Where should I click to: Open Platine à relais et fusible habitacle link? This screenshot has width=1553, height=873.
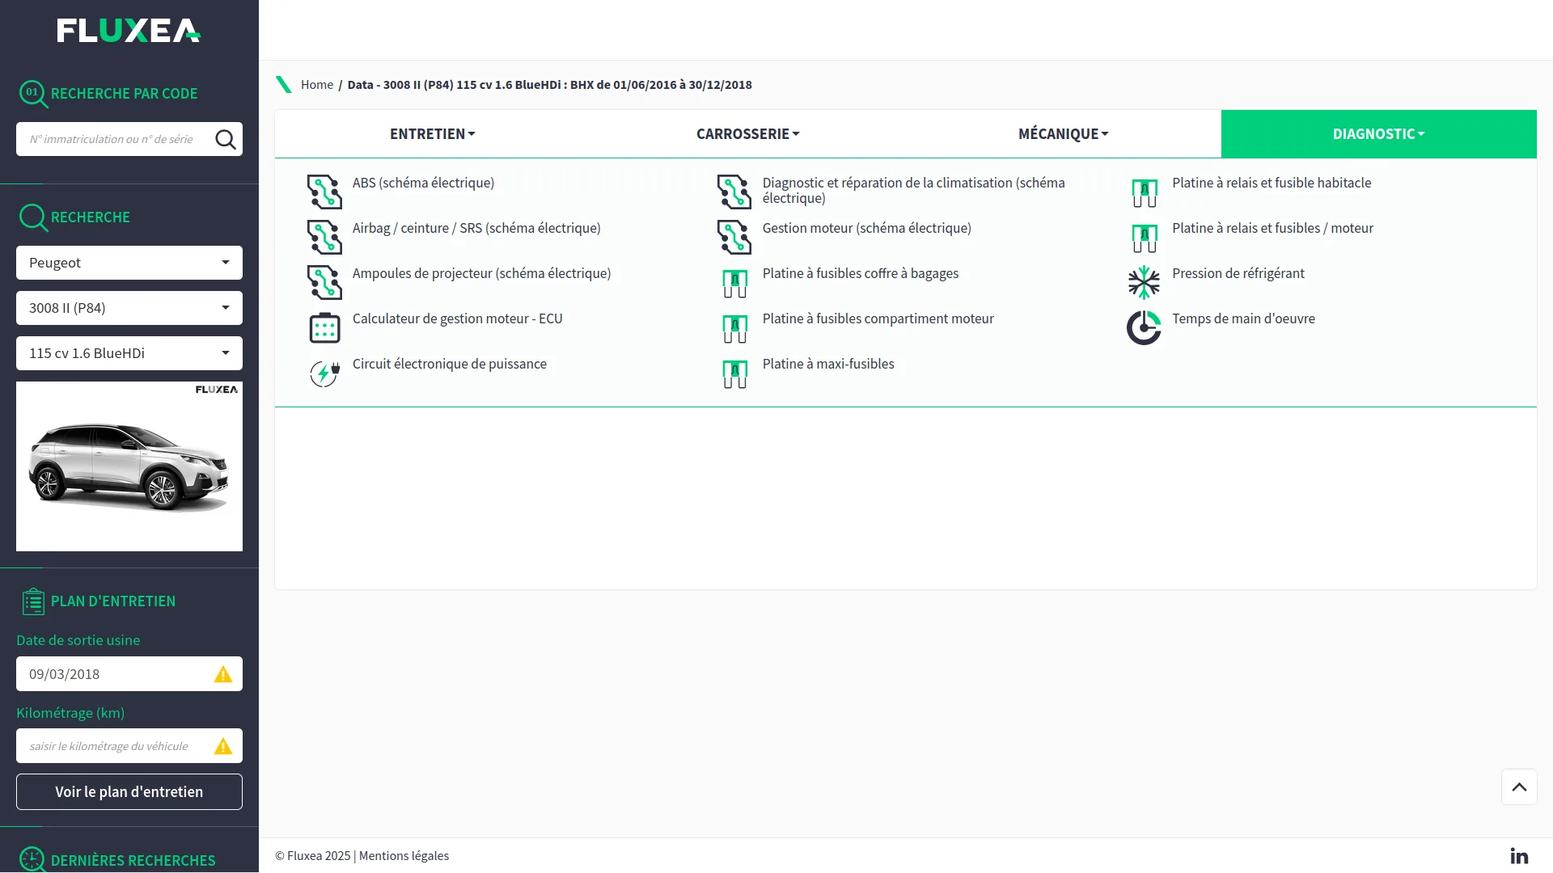1272,183
